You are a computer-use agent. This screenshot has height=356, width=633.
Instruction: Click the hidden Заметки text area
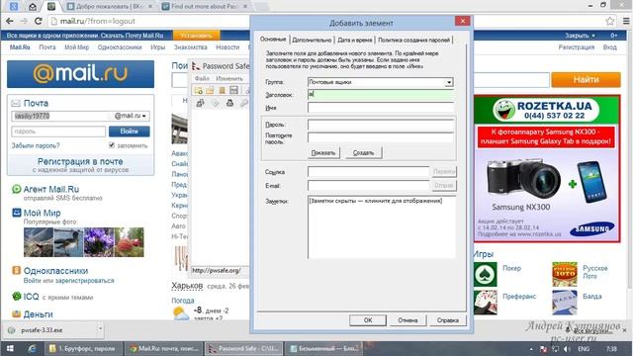382,227
